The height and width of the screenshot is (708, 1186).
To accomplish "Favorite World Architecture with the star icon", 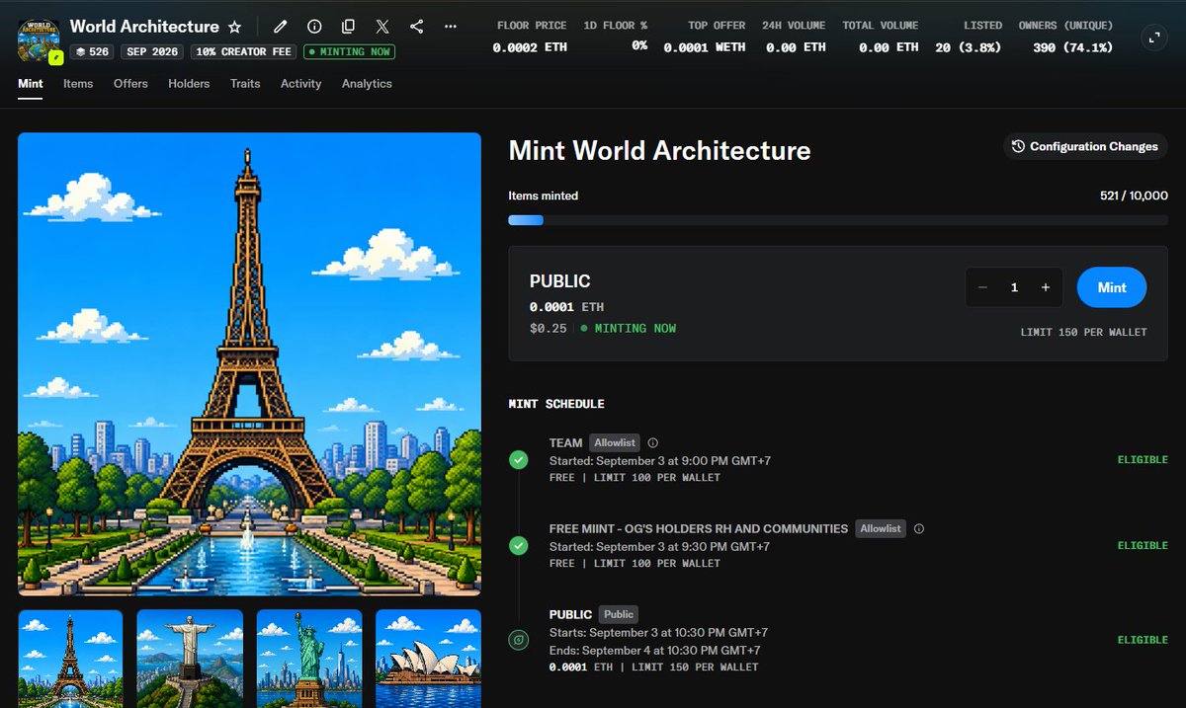I will [234, 27].
